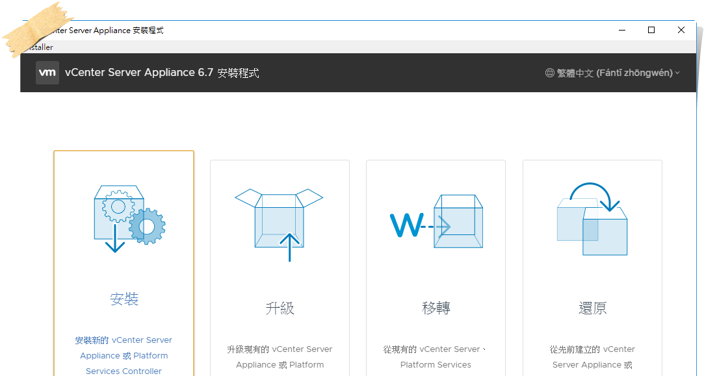Select the 安裝 (Install) option card
717x376 pixels.
124,260
